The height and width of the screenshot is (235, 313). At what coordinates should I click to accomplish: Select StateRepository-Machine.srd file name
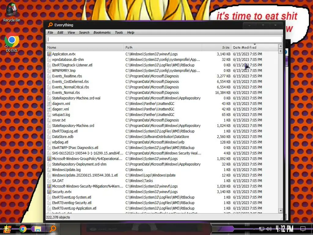coord(73,126)
